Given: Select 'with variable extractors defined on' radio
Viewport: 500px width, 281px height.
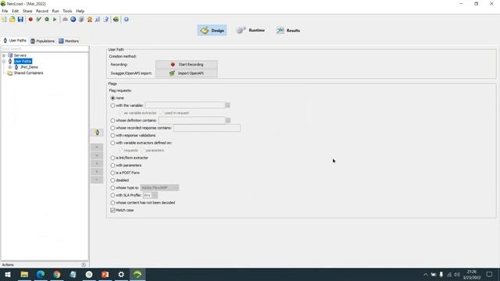Looking at the screenshot, I should [112, 143].
